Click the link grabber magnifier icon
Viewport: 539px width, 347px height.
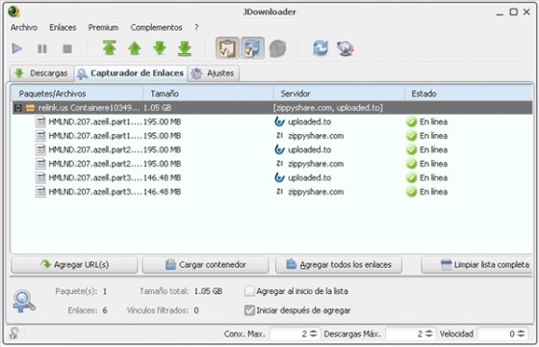24,301
